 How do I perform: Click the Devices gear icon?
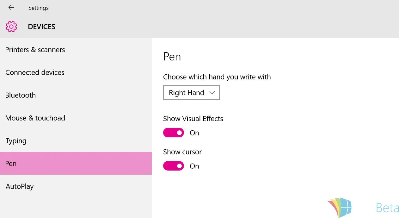[11, 27]
